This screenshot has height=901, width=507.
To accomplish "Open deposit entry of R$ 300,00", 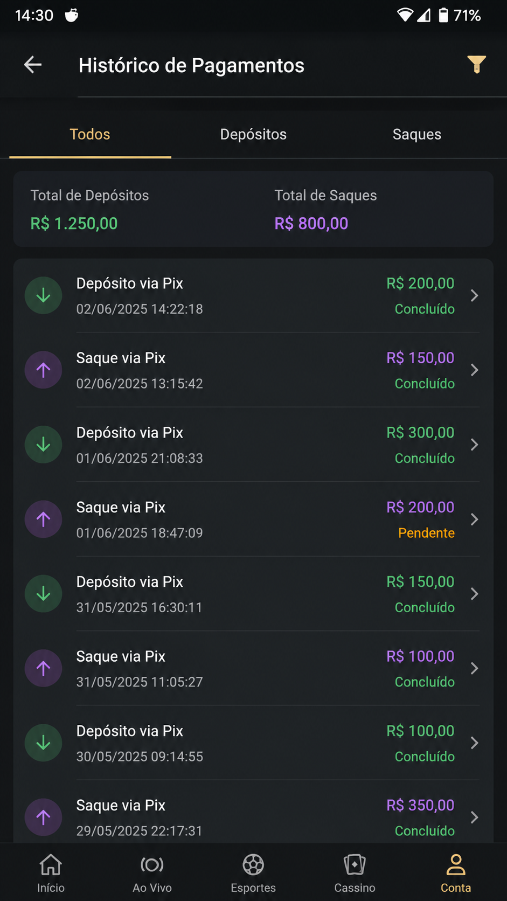I will coord(252,445).
